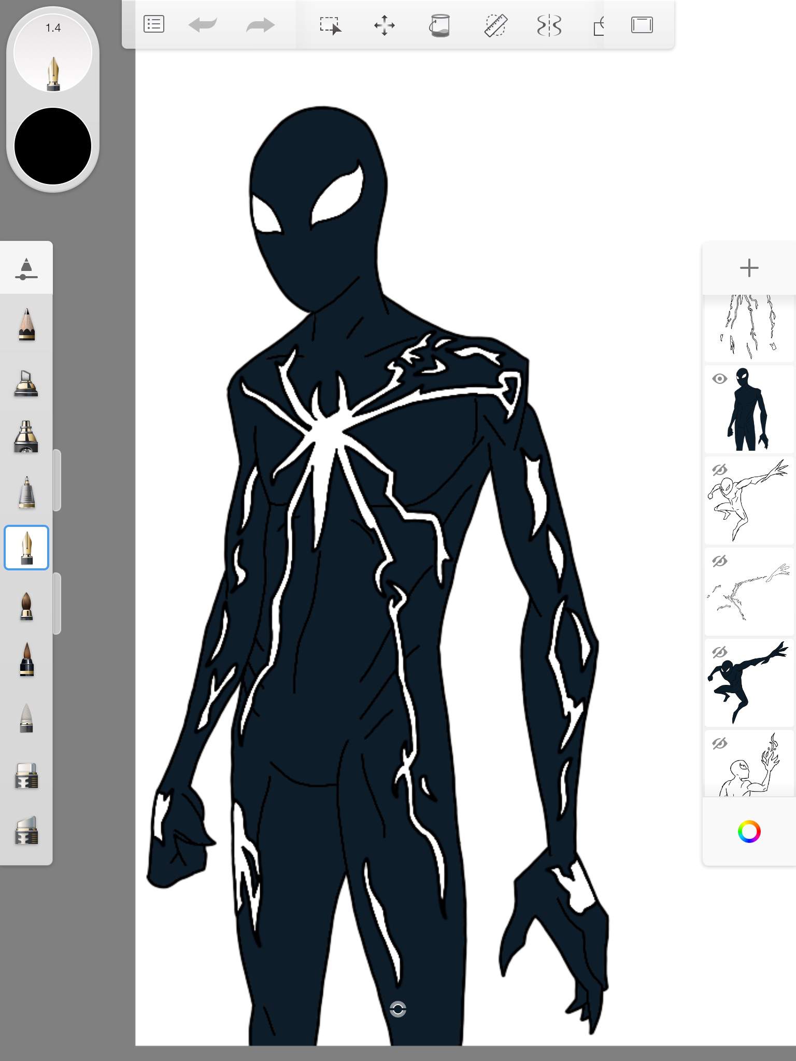Show the leaping figure line-art layer
796x1061 pixels.
pyautogui.click(x=719, y=470)
